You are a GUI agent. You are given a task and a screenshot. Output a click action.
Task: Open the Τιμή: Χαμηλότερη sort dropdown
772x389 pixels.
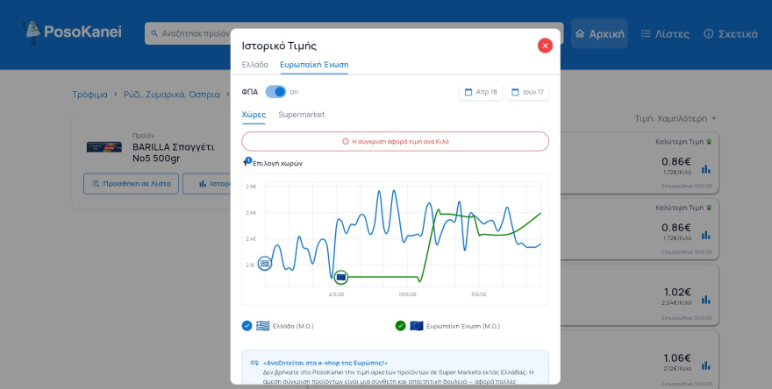click(675, 118)
